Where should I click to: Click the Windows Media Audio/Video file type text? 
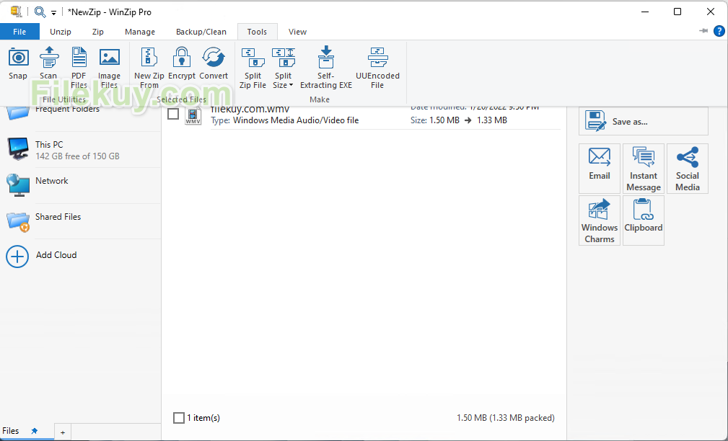tap(296, 120)
